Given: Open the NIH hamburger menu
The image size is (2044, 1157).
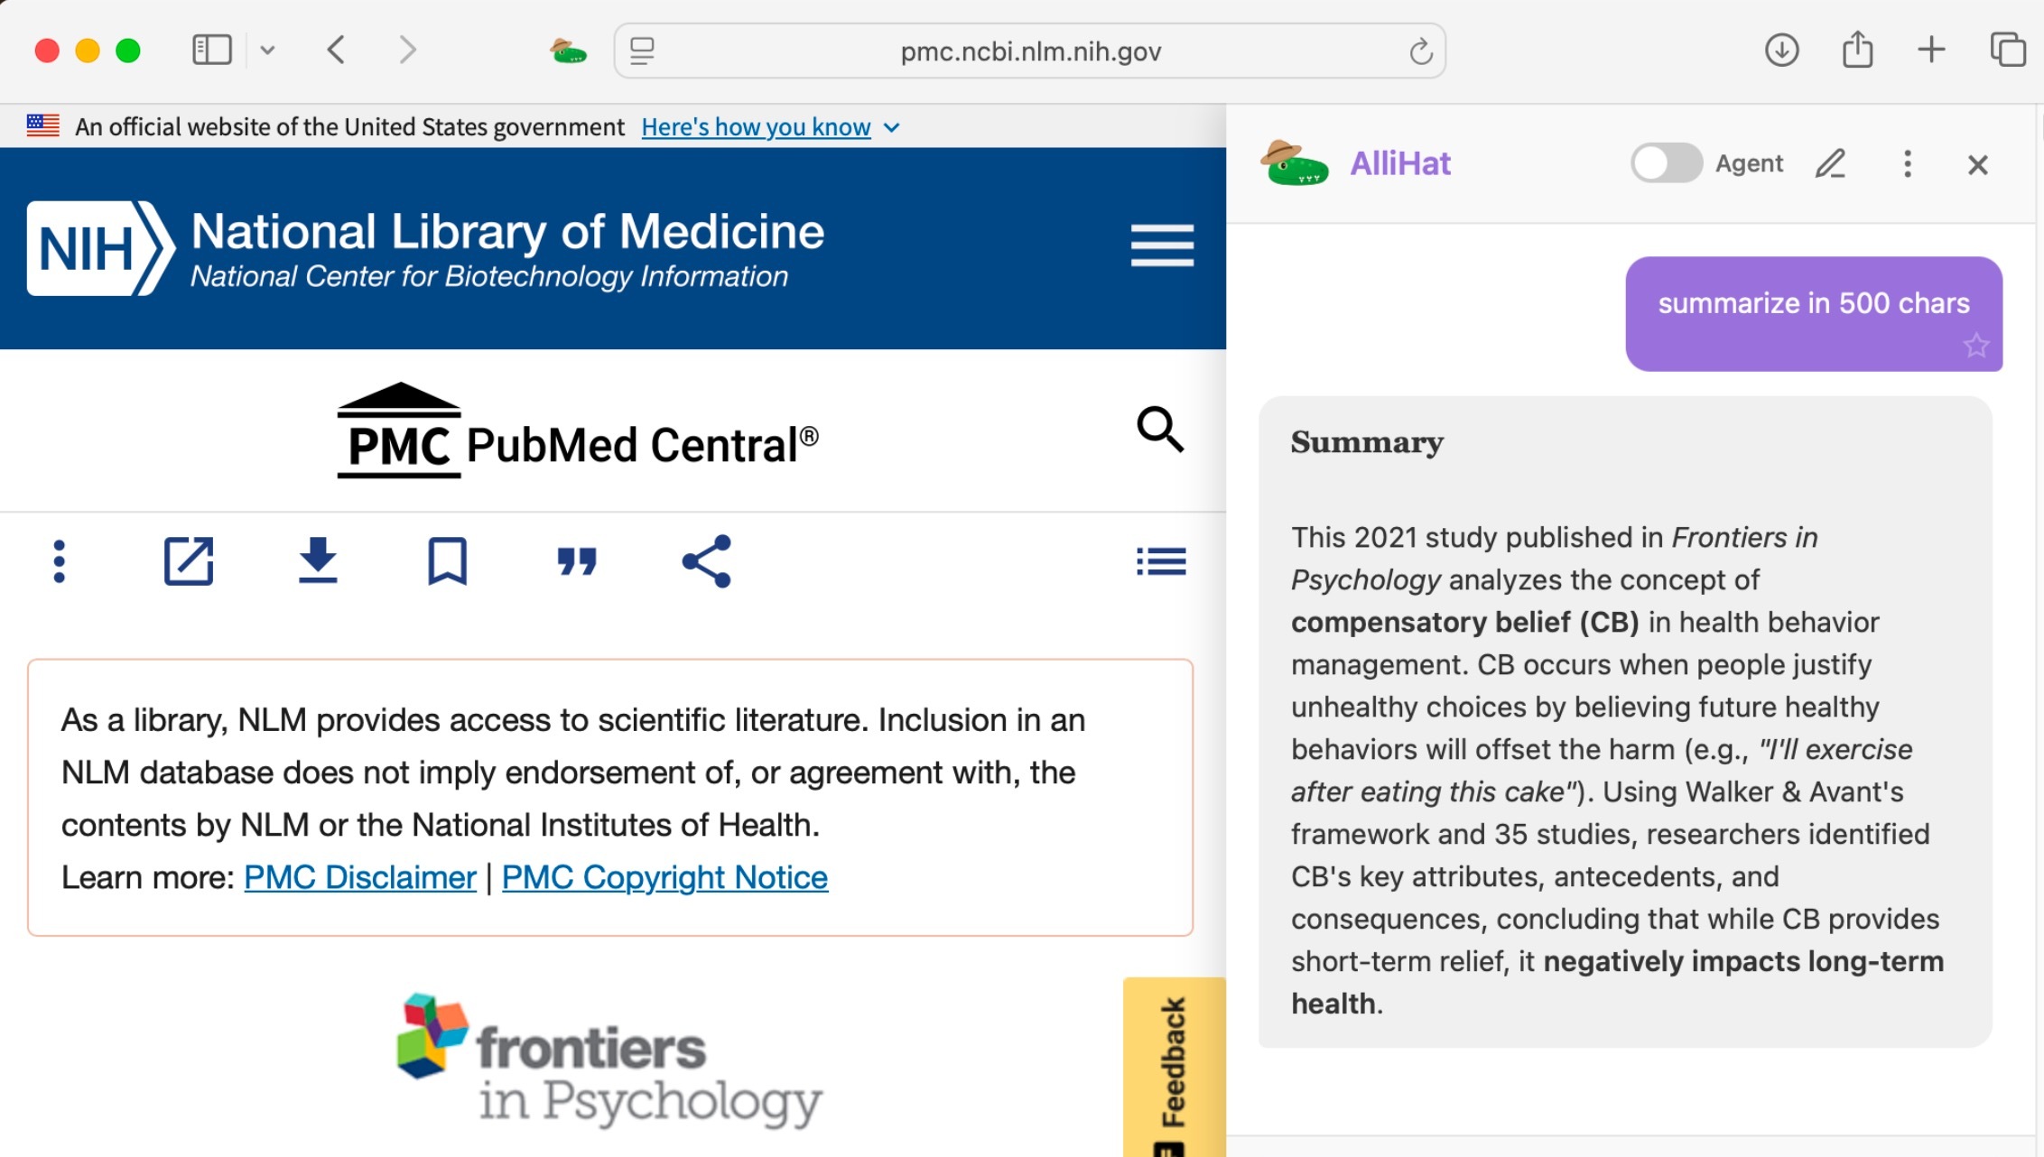Looking at the screenshot, I should (x=1162, y=245).
